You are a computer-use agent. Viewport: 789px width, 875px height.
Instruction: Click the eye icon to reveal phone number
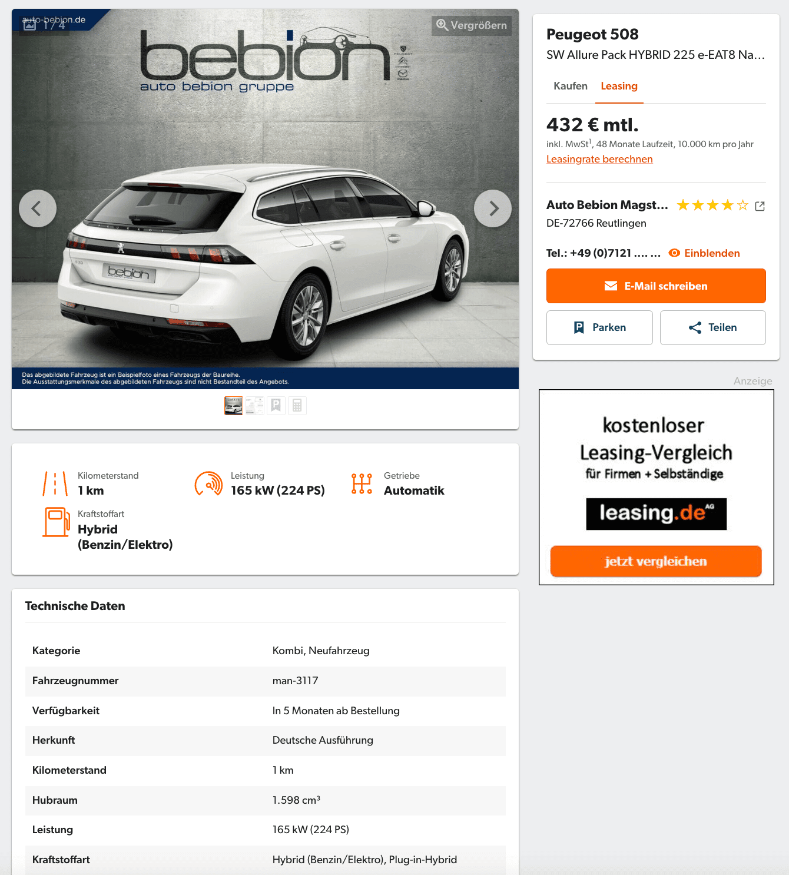click(674, 253)
